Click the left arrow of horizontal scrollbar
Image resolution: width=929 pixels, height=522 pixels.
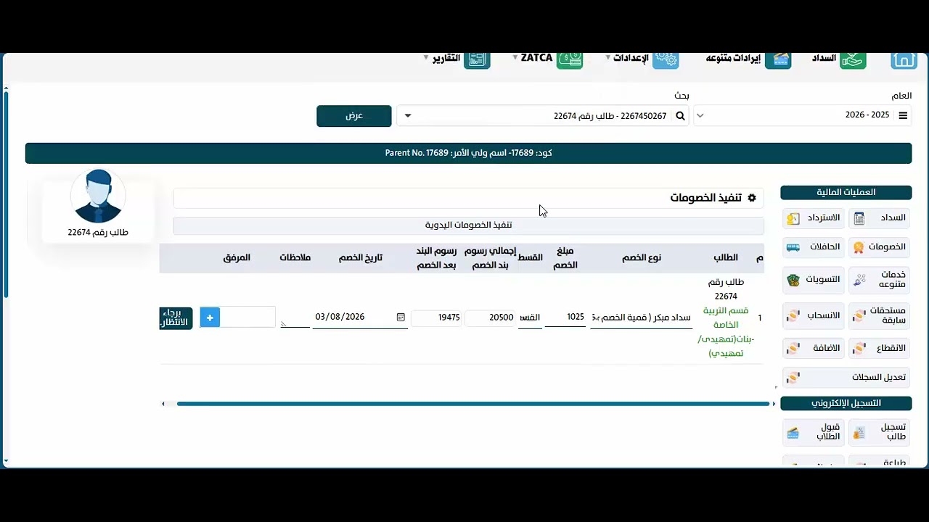(x=163, y=404)
